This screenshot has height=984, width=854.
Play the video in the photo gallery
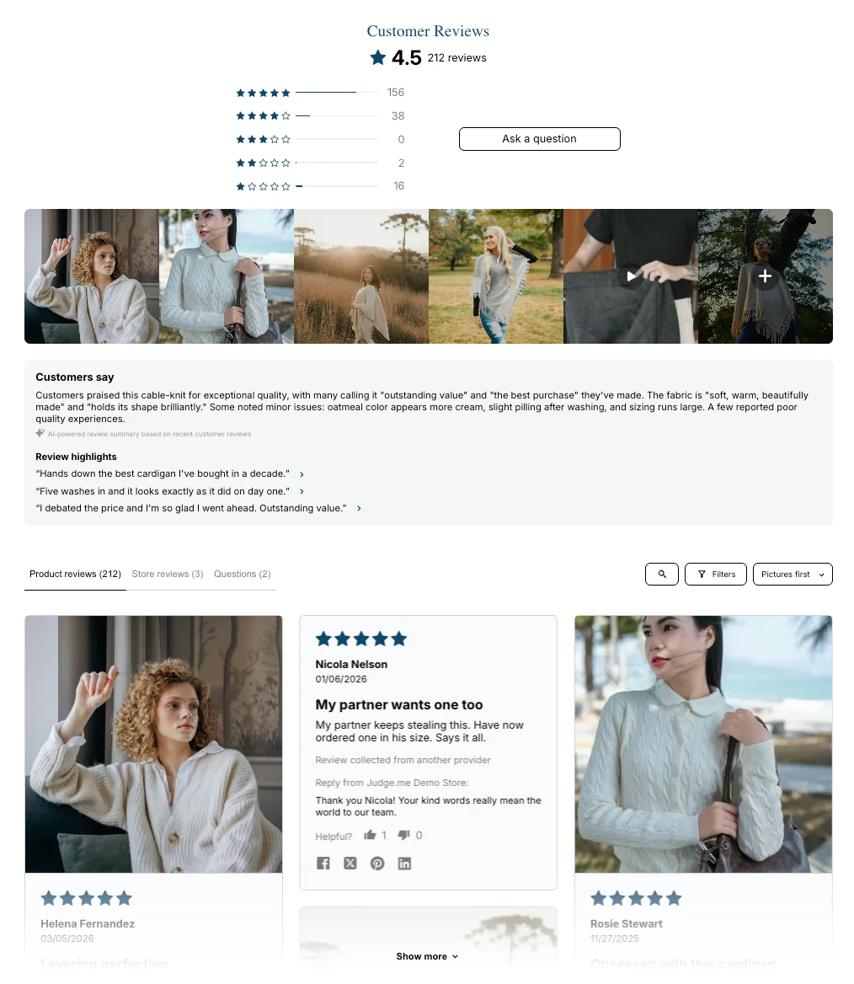[631, 276]
